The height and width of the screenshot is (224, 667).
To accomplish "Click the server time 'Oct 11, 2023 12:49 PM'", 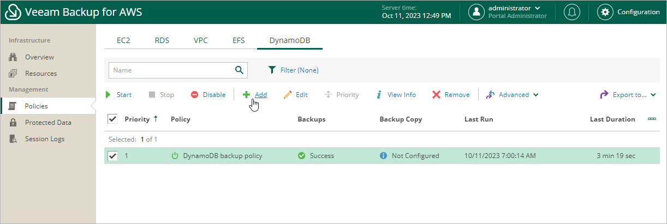I will [416, 16].
